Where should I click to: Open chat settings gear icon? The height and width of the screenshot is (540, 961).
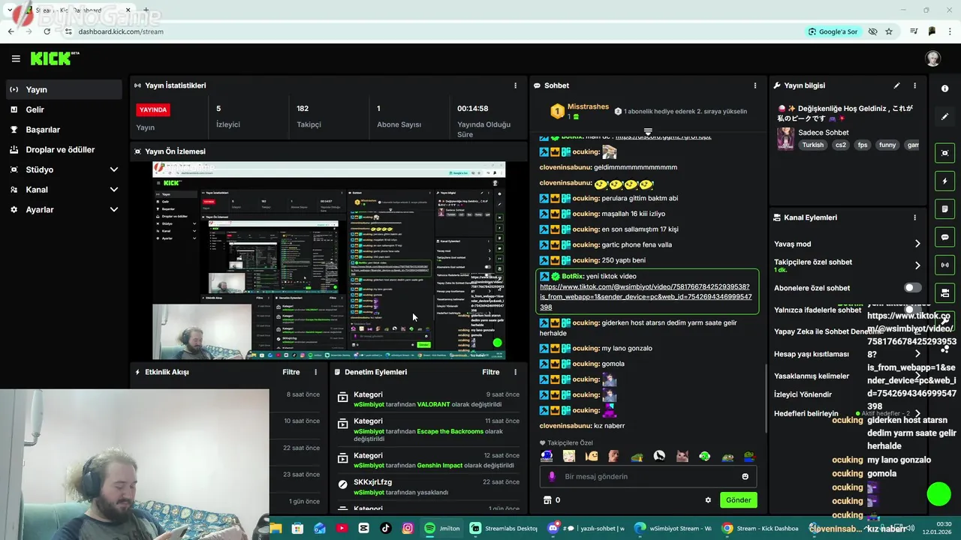(707, 500)
